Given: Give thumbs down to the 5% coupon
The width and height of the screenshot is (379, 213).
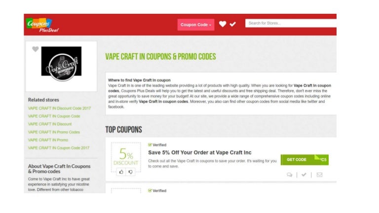Looking at the screenshot, I should (130, 172).
